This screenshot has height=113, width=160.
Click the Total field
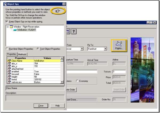pos(119,83)
